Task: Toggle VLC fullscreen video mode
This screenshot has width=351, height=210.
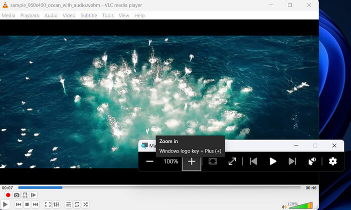Action: point(48,204)
